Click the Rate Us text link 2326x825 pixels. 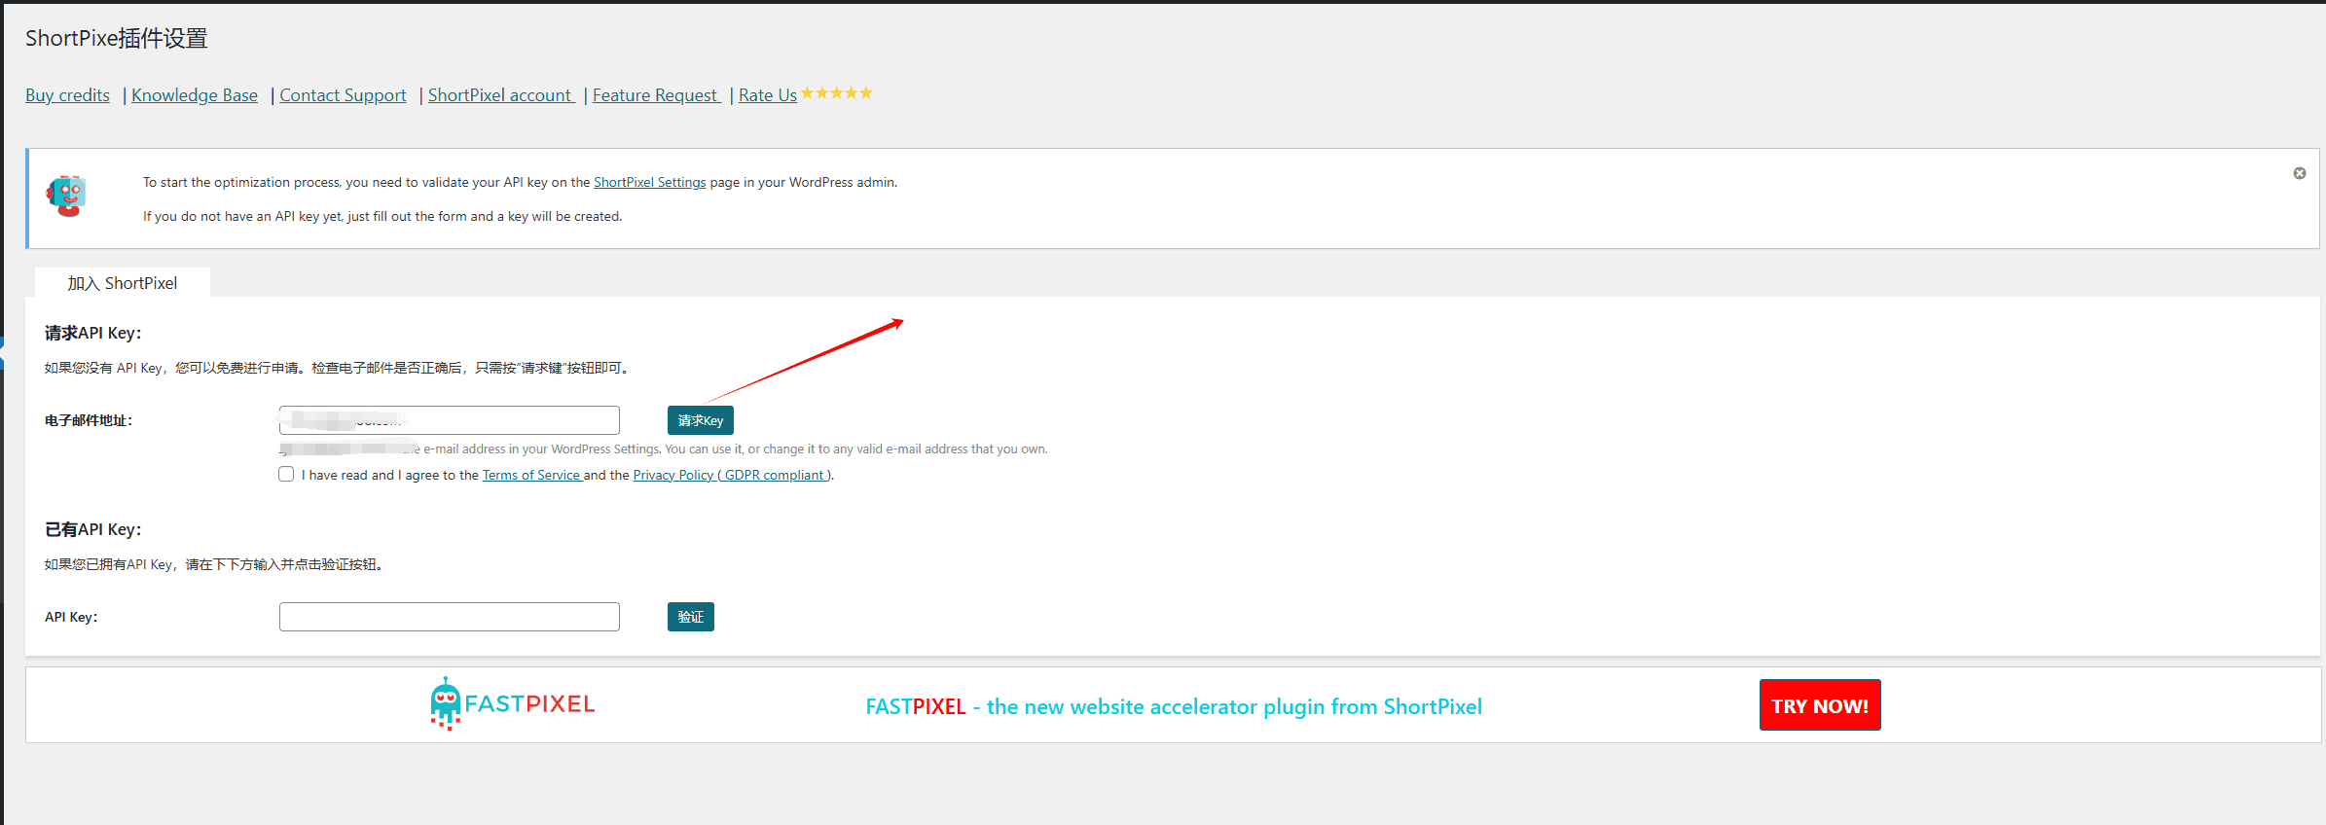767,95
